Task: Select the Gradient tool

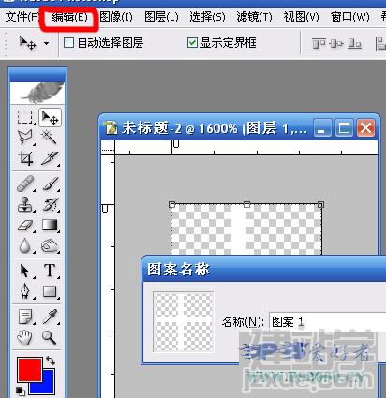Action: point(50,225)
